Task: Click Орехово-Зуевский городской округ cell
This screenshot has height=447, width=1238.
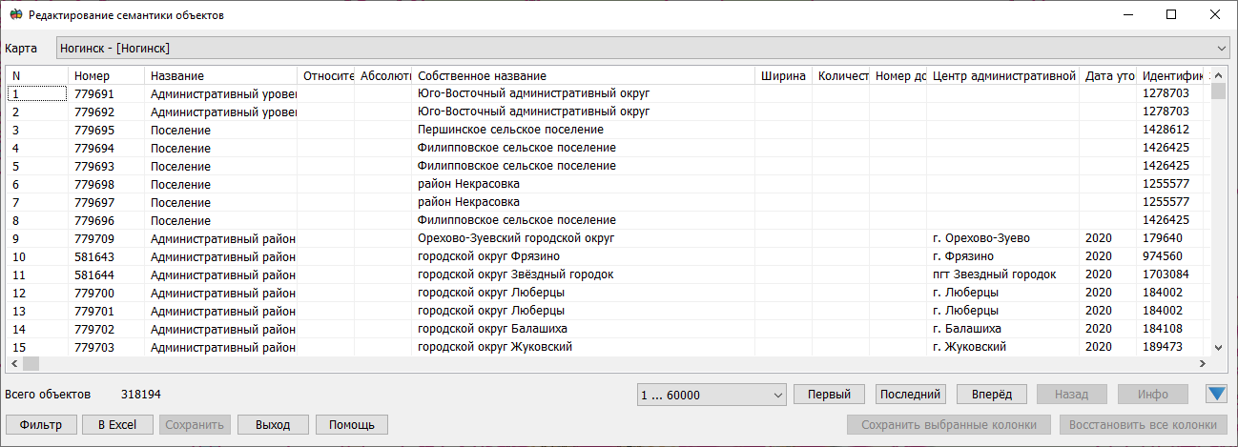Action: coord(583,239)
